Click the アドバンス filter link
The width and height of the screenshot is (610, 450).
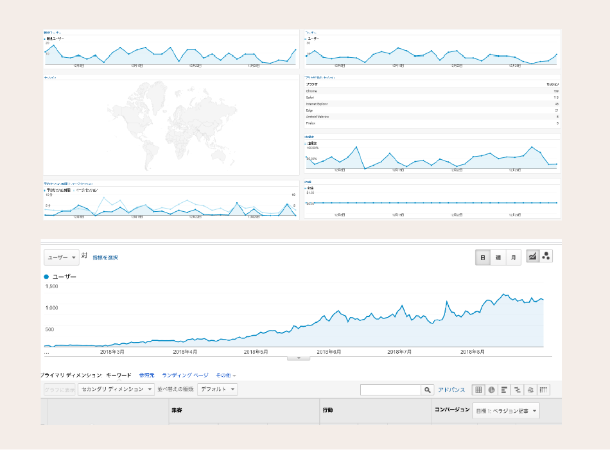[x=451, y=390]
